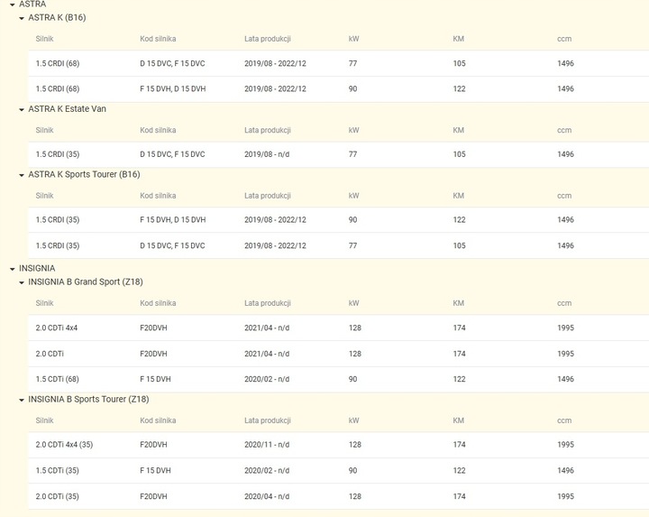Click INSIGNIA B Grand Sport (Z18) label
The image size is (649, 517).
(86, 282)
